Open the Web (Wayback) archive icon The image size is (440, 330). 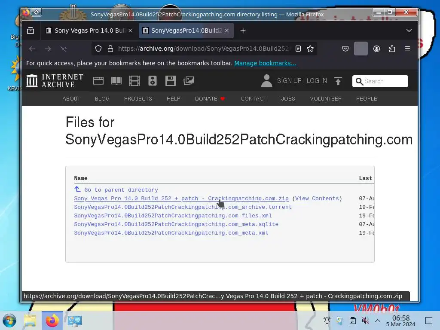coord(98,81)
